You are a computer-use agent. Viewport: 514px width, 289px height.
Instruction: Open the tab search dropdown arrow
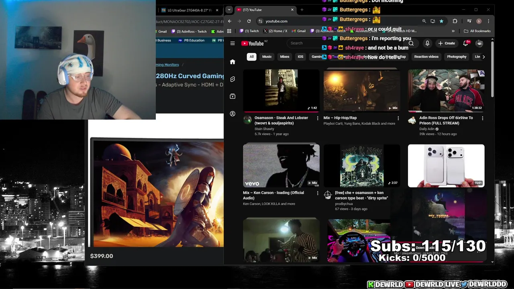pyautogui.click(x=229, y=10)
